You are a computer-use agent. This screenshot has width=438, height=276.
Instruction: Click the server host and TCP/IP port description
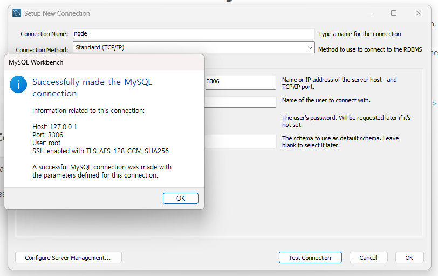(x=339, y=83)
